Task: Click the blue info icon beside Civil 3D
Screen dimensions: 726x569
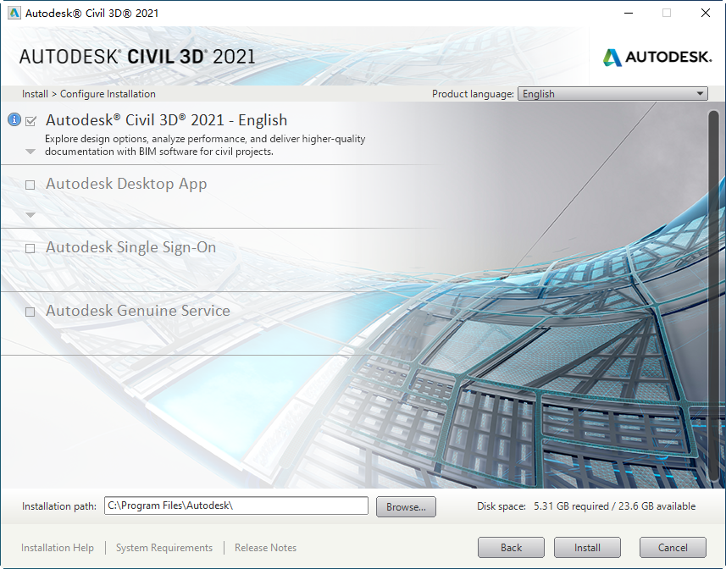Action: (x=14, y=120)
